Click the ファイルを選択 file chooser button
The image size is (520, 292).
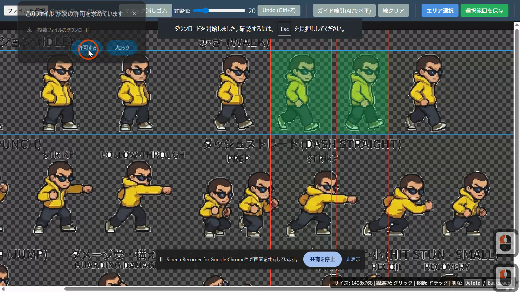click(x=26, y=11)
